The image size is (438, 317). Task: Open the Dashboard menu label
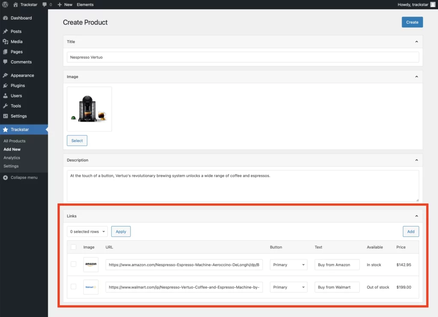coord(21,18)
